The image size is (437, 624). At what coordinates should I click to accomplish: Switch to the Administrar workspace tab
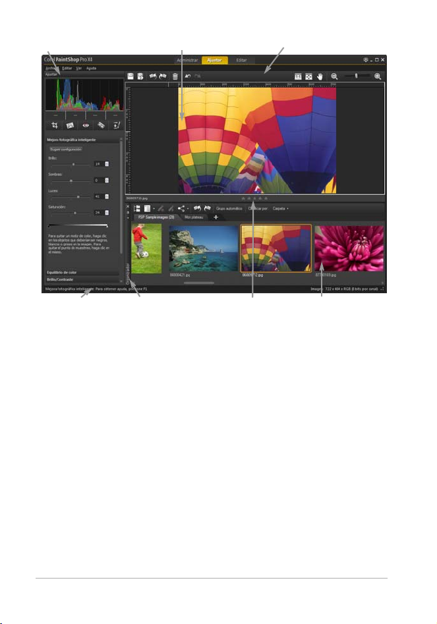pyautogui.click(x=187, y=60)
